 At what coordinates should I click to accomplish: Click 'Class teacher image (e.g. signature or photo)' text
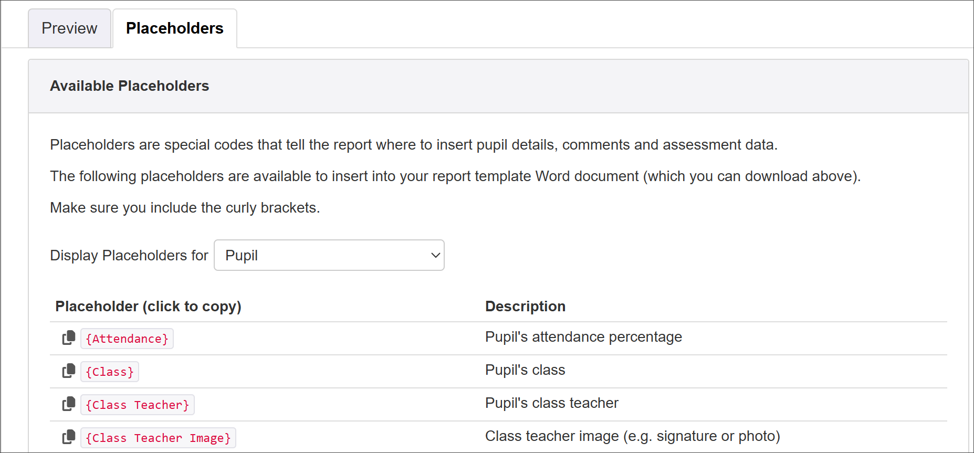pyautogui.click(x=633, y=436)
